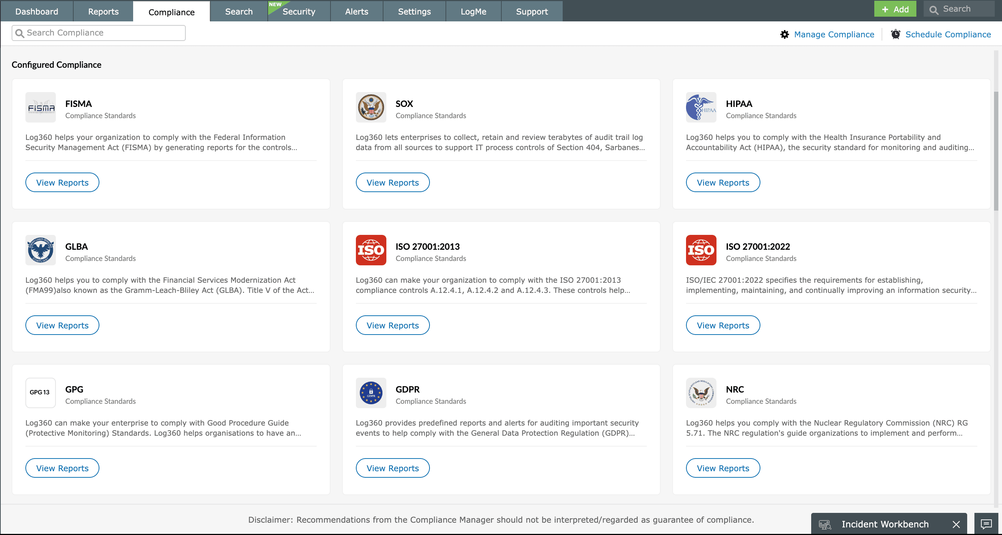Image resolution: width=1002 pixels, height=535 pixels.
Task: Click the Schedule Compliance alarm clock icon
Action: 895,34
